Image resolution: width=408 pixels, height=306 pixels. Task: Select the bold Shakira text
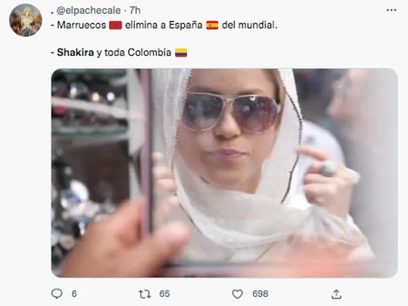pyautogui.click(x=75, y=52)
